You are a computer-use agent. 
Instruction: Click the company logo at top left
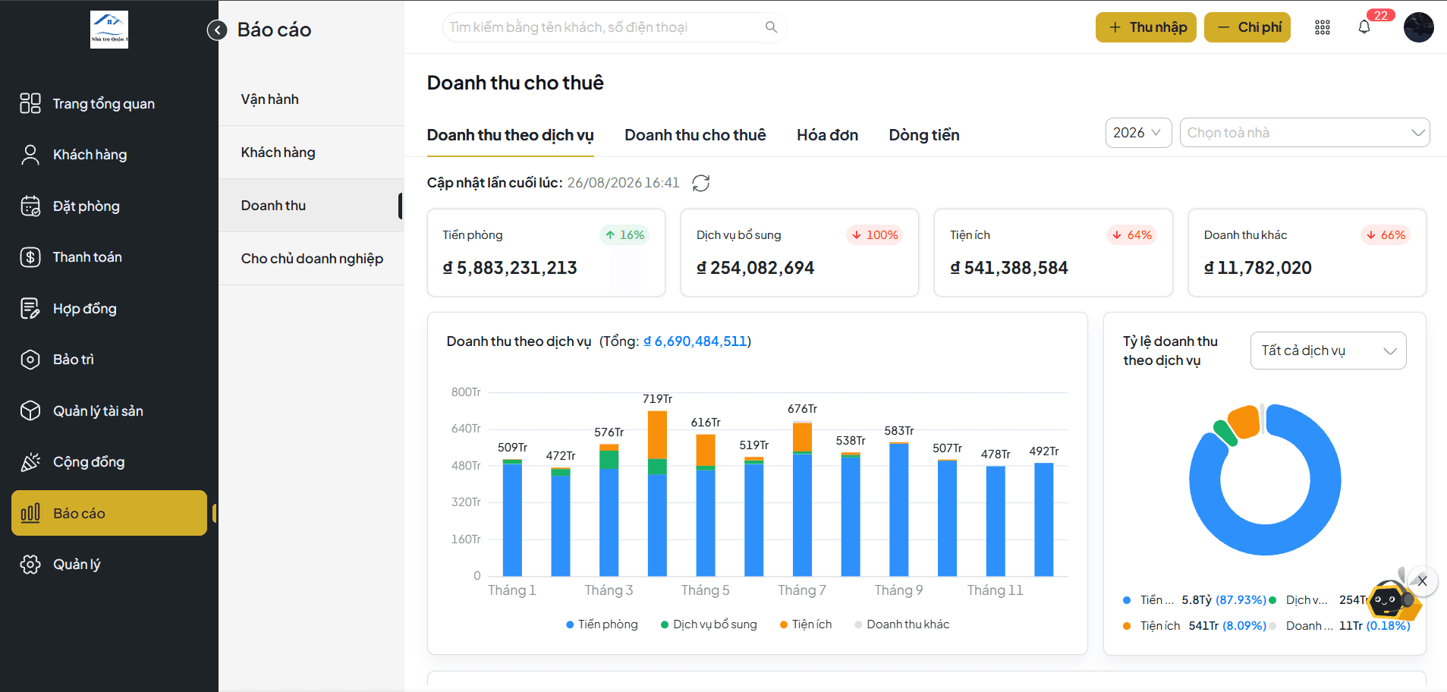click(109, 30)
